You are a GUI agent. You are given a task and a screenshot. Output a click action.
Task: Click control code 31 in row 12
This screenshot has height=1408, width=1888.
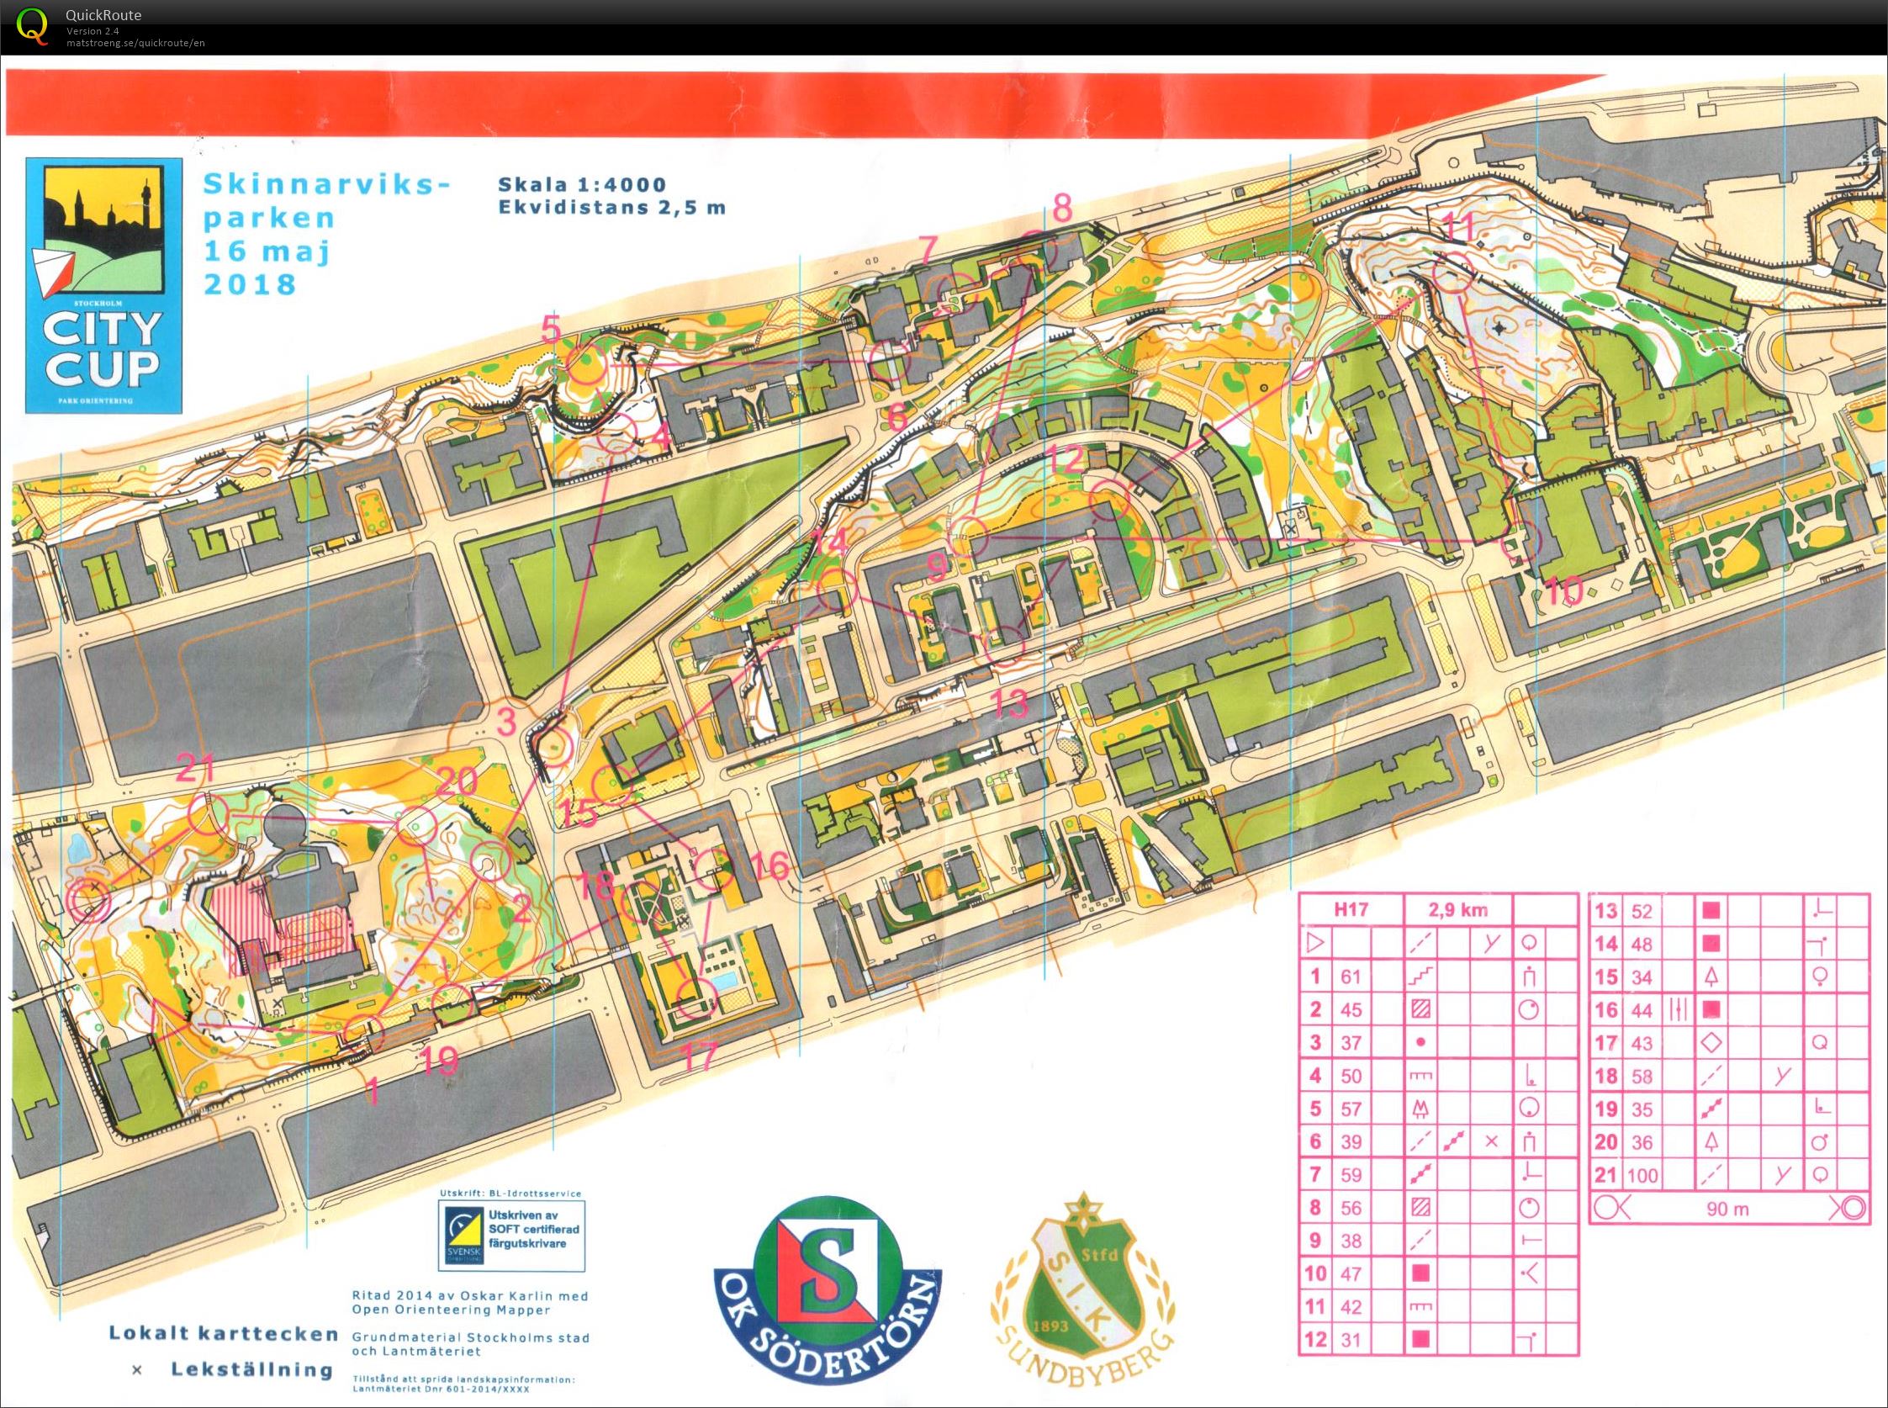click(1351, 1340)
